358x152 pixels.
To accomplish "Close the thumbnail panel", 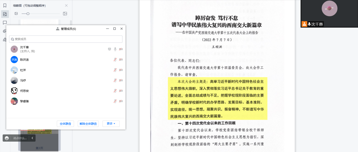I will 66,6.
